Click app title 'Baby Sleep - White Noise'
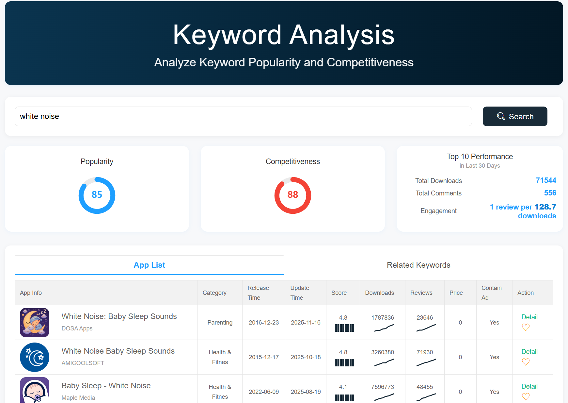The height and width of the screenshot is (403, 568). click(x=106, y=386)
